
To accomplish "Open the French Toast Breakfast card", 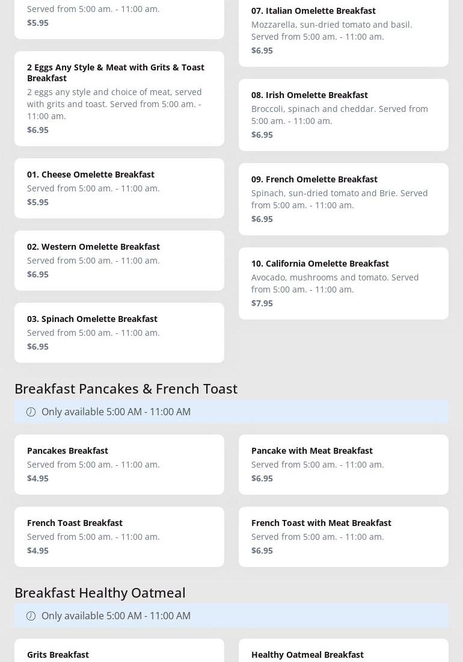I will coord(119,536).
